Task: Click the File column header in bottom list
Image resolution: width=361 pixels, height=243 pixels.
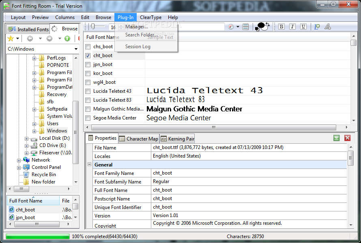Action: (66, 201)
